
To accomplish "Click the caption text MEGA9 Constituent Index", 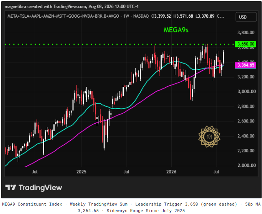I will [32, 204].
